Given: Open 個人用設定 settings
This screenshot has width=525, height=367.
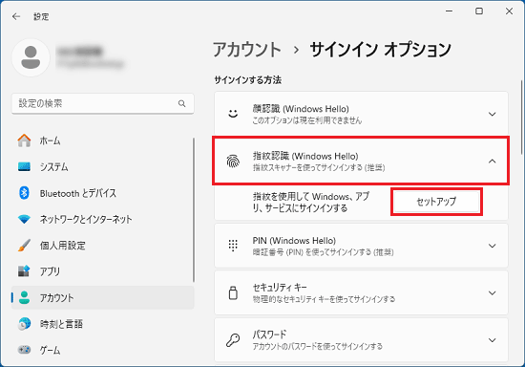Looking at the screenshot, I should click(x=103, y=246).
